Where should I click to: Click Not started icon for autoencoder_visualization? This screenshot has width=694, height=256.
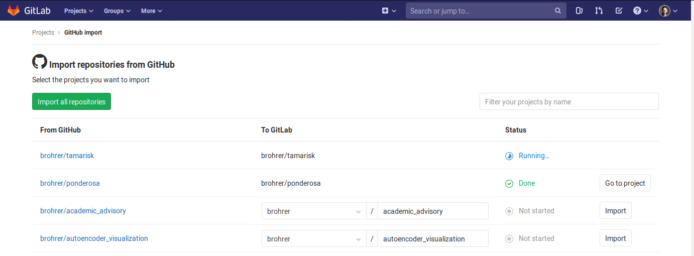click(x=509, y=239)
